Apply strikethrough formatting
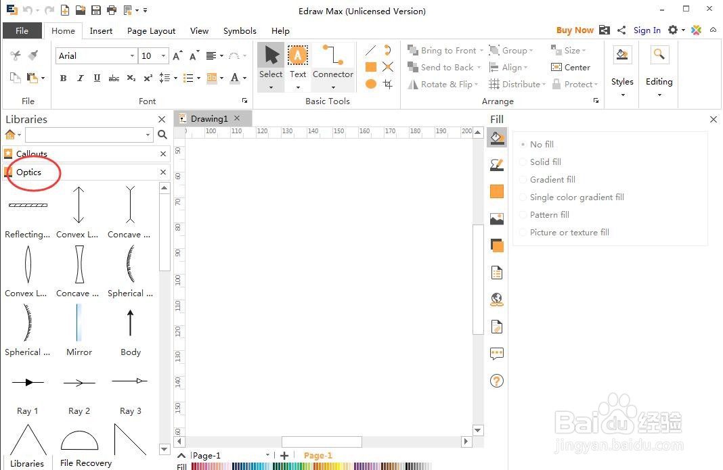The image size is (723, 470). click(x=114, y=78)
